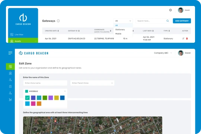Select the green dashboard sidebar icon

(x=10, y=66)
